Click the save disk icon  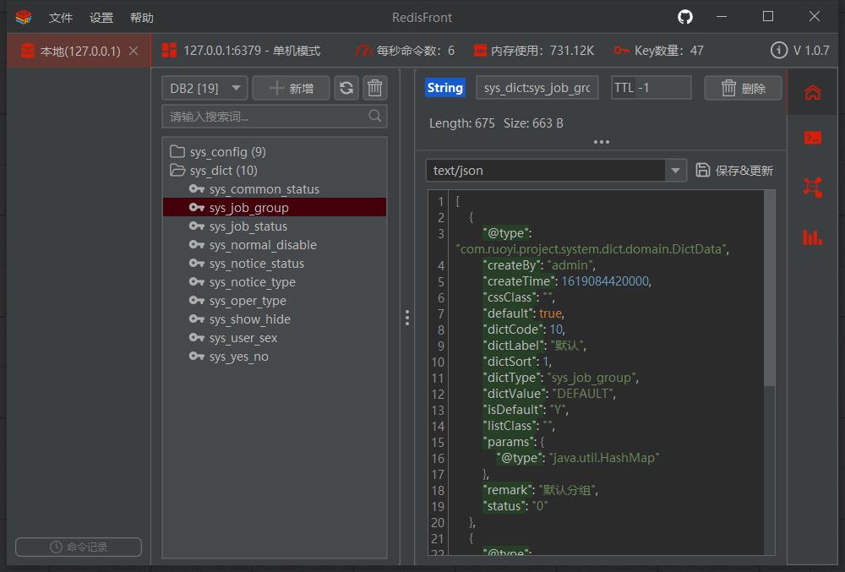[x=703, y=170]
